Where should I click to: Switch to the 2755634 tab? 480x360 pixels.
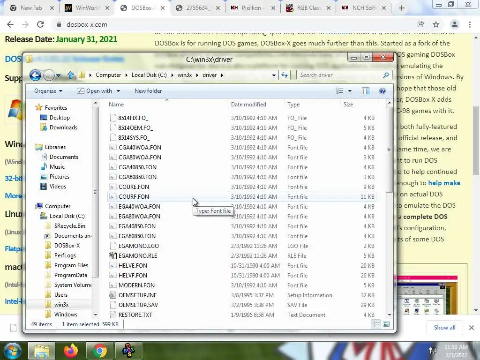pyautogui.click(x=197, y=8)
